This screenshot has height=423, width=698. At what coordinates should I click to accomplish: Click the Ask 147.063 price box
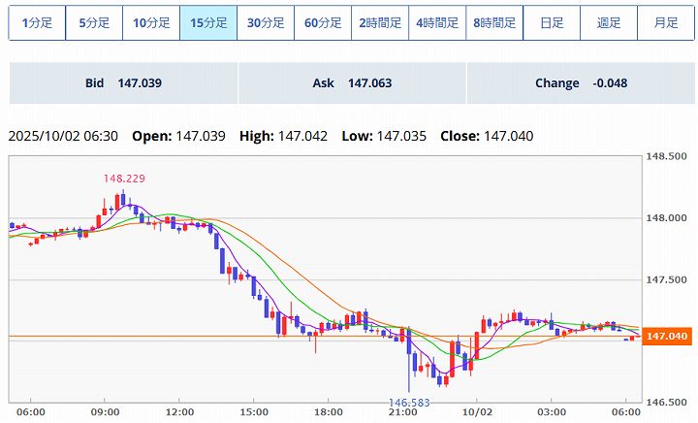pyautogui.click(x=352, y=83)
